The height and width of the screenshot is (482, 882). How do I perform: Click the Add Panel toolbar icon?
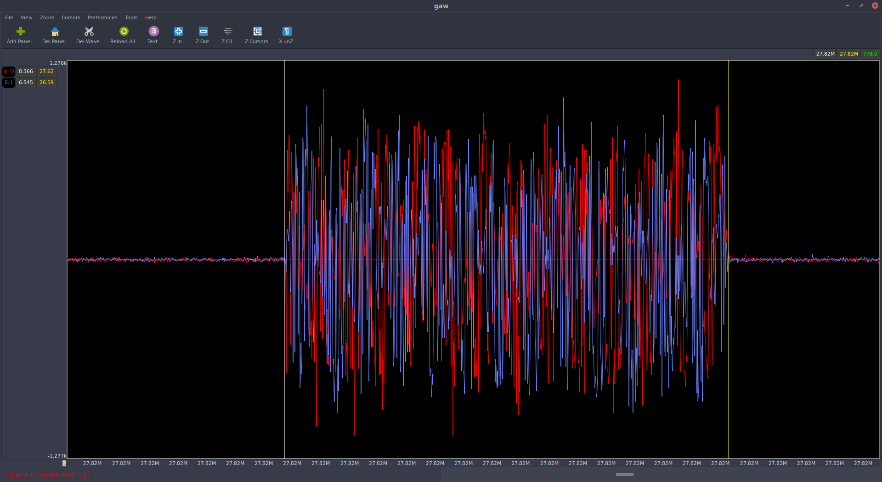pos(20,31)
